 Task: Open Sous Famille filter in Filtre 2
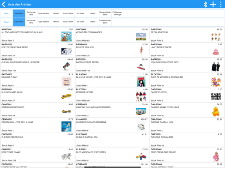tap(68, 22)
